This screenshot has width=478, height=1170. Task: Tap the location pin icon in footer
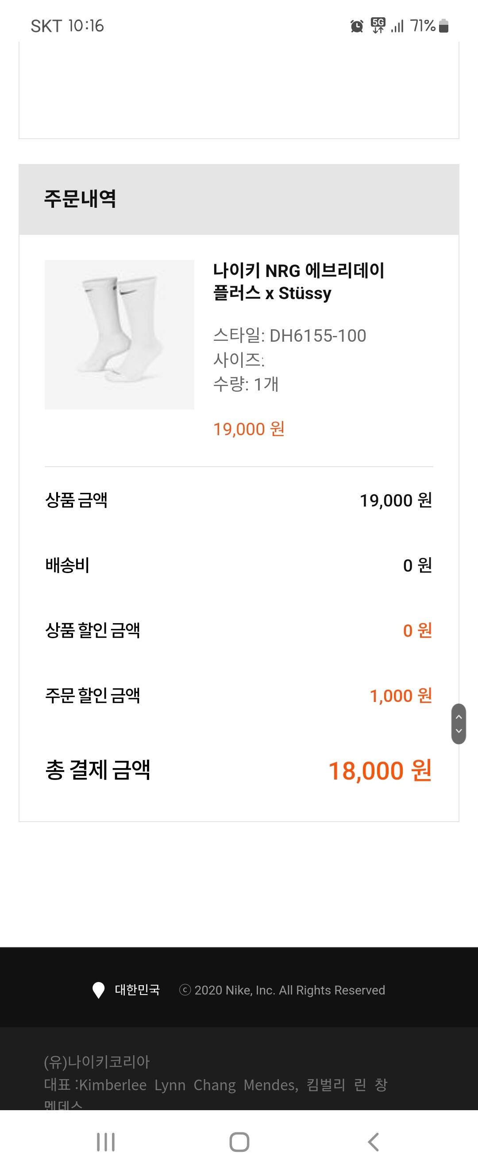coord(98,990)
